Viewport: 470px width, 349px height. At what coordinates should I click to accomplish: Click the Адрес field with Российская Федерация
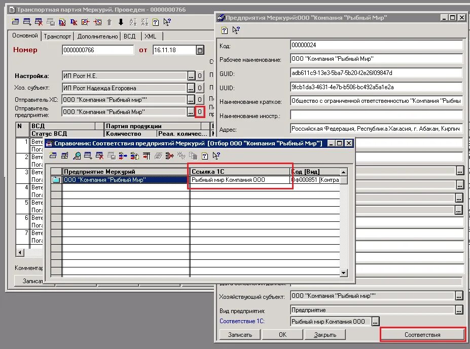377,129
